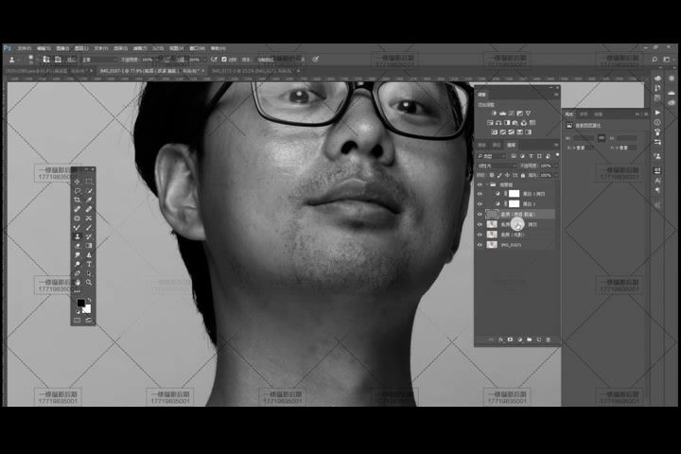Select the Rectangular Marquee tool
This screenshot has height=454, width=681.
click(89, 182)
